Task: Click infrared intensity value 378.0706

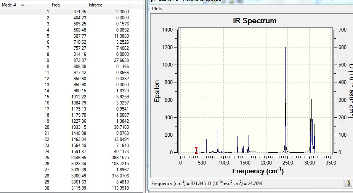Action: coord(120,176)
